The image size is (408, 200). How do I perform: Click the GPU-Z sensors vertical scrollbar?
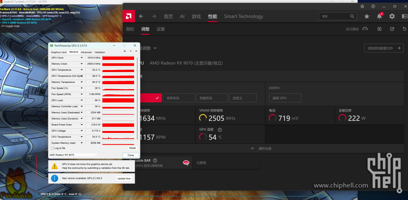pyautogui.click(x=137, y=99)
